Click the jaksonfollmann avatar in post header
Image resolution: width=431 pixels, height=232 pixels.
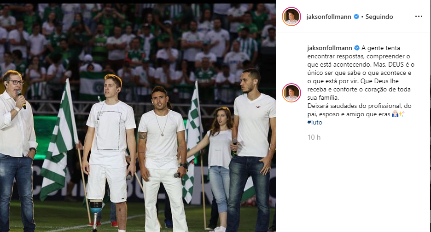point(291,17)
